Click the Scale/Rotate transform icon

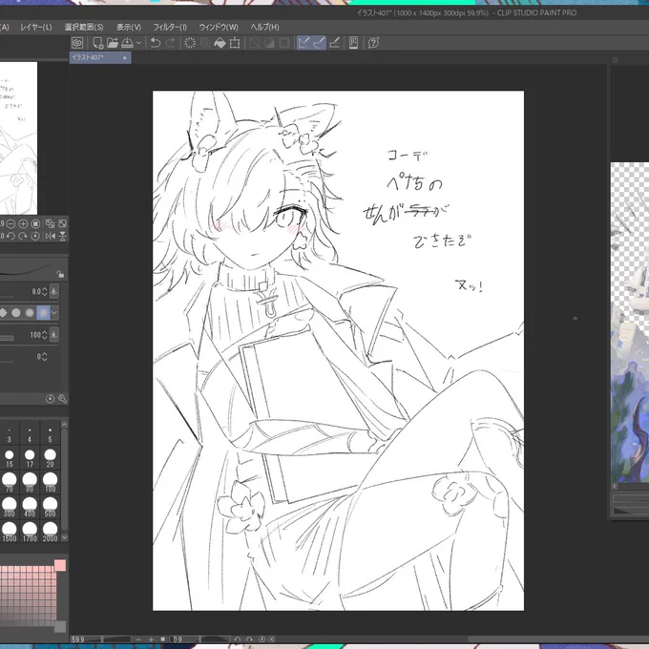(x=235, y=43)
